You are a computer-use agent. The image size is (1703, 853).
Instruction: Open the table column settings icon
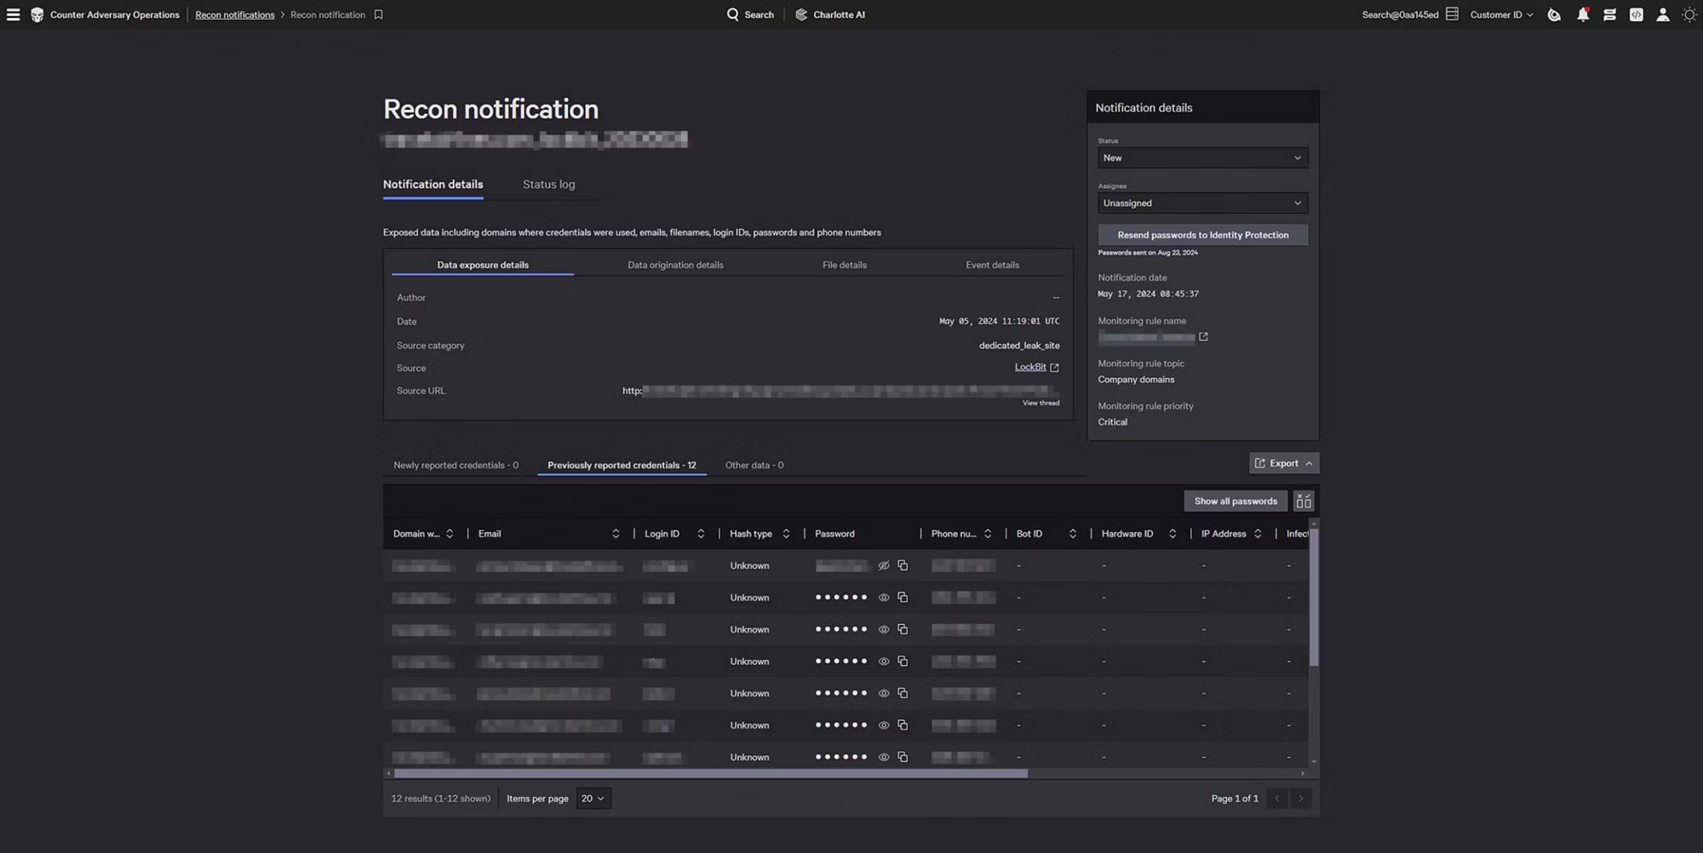(x=1303, y=501)
